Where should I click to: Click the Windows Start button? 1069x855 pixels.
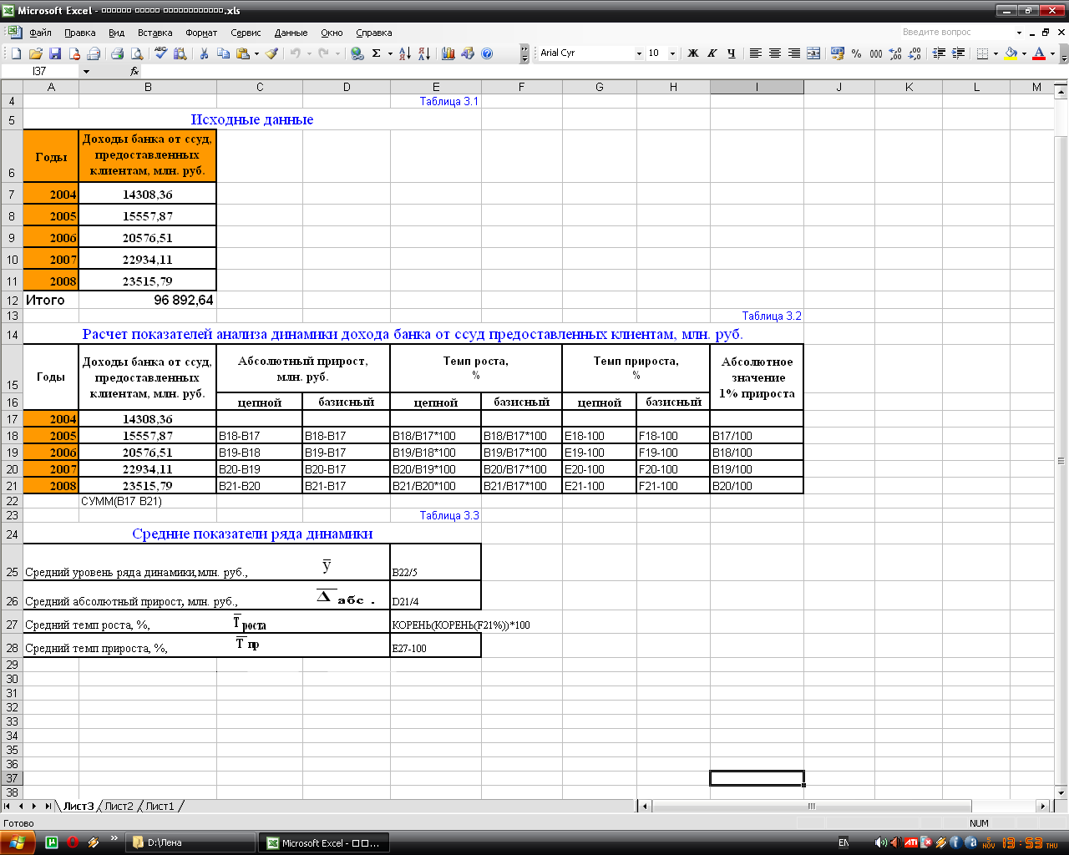click(18, 842)
